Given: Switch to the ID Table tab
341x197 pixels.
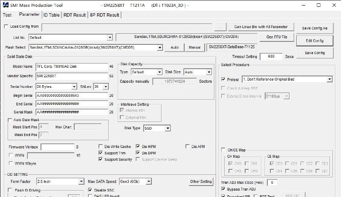Looking at the screenshot, I should (x=52, y=15).
